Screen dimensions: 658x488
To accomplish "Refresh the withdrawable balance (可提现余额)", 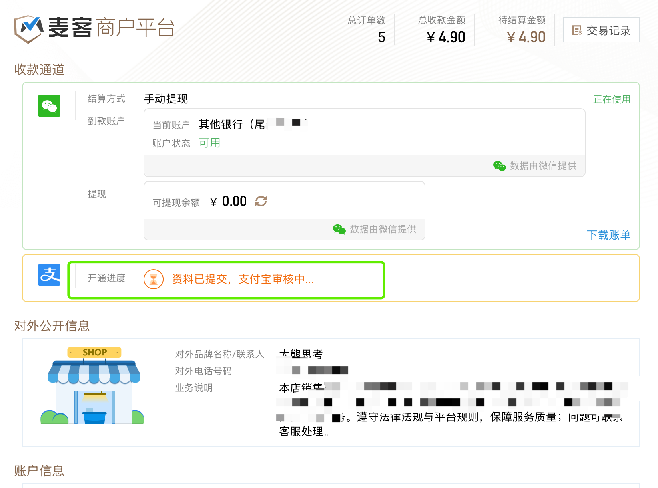I will coord(261,201).
